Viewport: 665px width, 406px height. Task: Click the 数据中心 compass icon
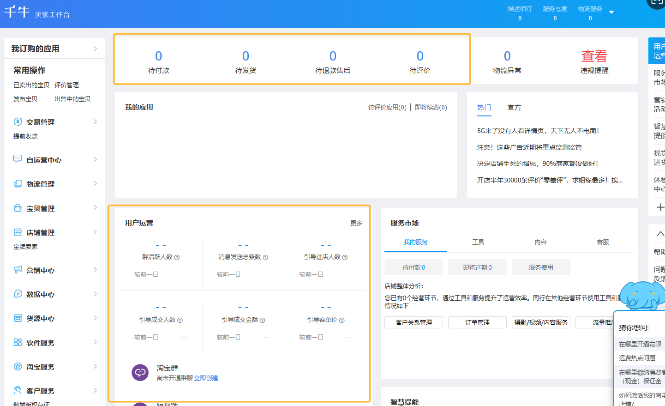(18, 294)
